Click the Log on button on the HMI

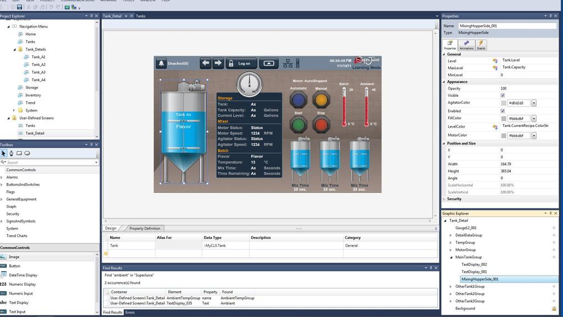pyautogui.click(x=241, y=64)
